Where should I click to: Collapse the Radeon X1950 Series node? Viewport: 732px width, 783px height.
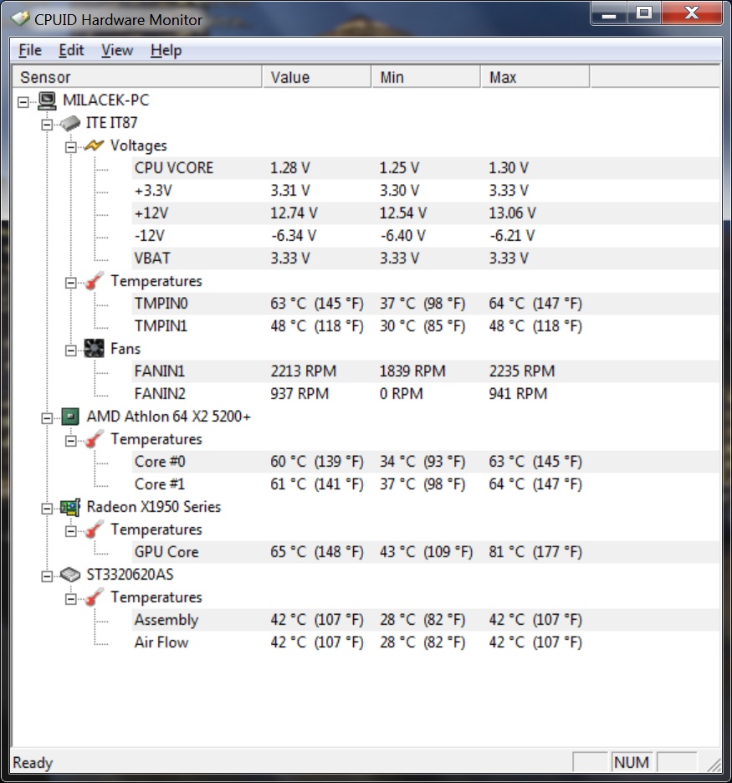point(47,509)
